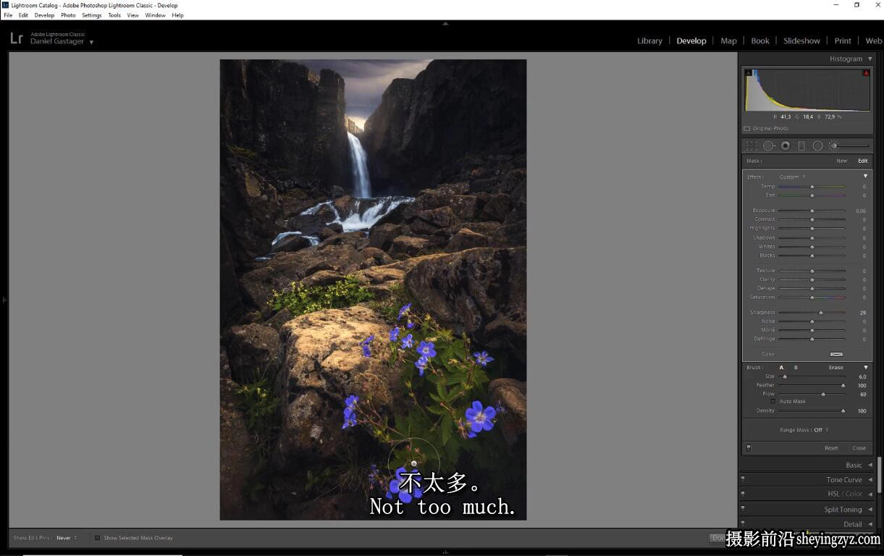Select the Erase brush
The image size is (884, 556).
point(836,368)
